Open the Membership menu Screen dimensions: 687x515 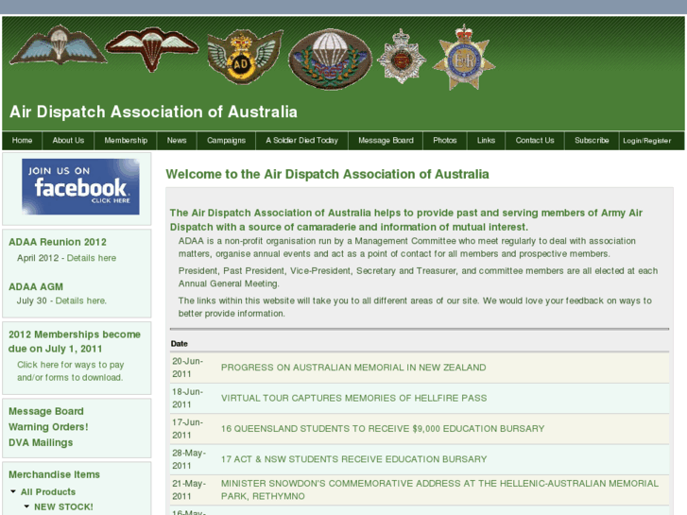(x=126, y=140)
